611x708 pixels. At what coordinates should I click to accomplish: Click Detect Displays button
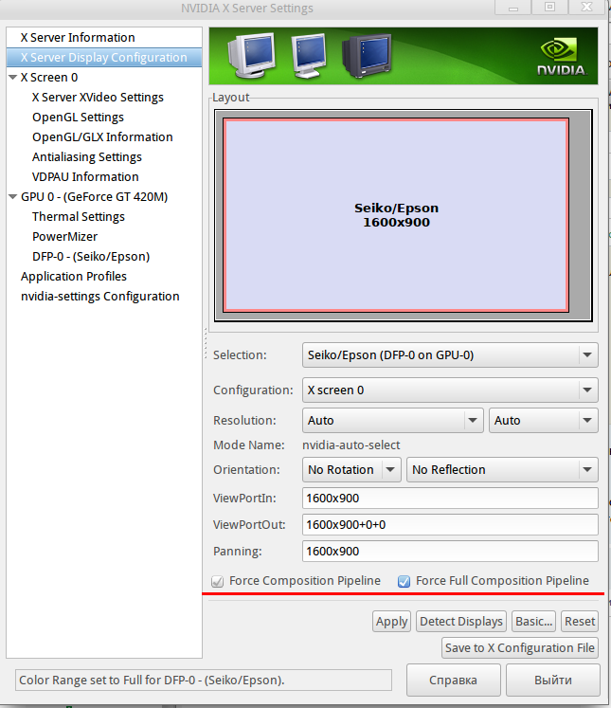pos(461,622)
